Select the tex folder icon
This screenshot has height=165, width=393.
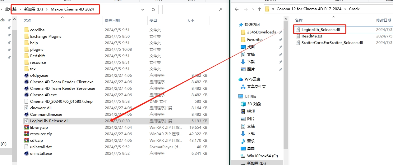click(26, 69)
